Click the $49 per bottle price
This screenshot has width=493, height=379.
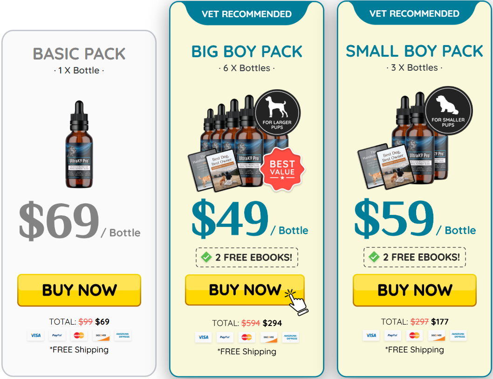[x=250, y=219]
